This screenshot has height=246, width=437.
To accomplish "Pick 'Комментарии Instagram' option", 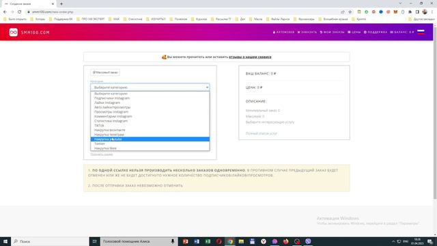I will point(150,116).
